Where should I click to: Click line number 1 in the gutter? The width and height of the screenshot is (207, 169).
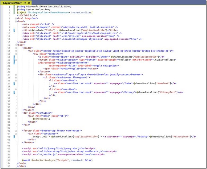click(x=9, y=7)
